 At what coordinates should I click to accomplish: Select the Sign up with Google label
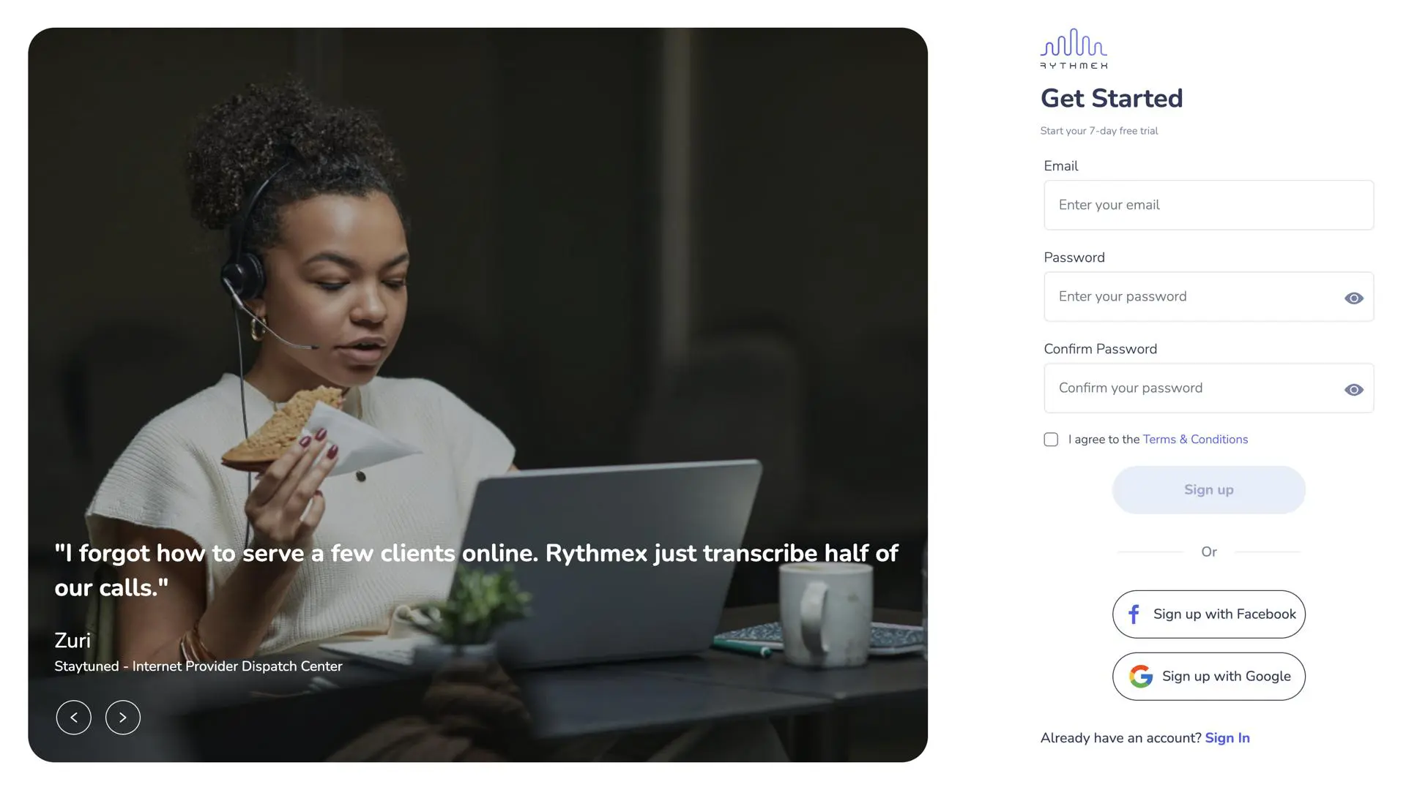click(x=1227, y=677)
